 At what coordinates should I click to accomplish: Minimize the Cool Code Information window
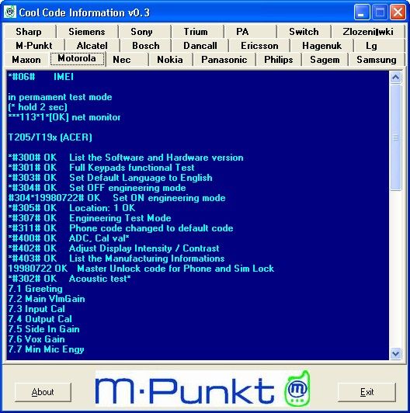362,12
